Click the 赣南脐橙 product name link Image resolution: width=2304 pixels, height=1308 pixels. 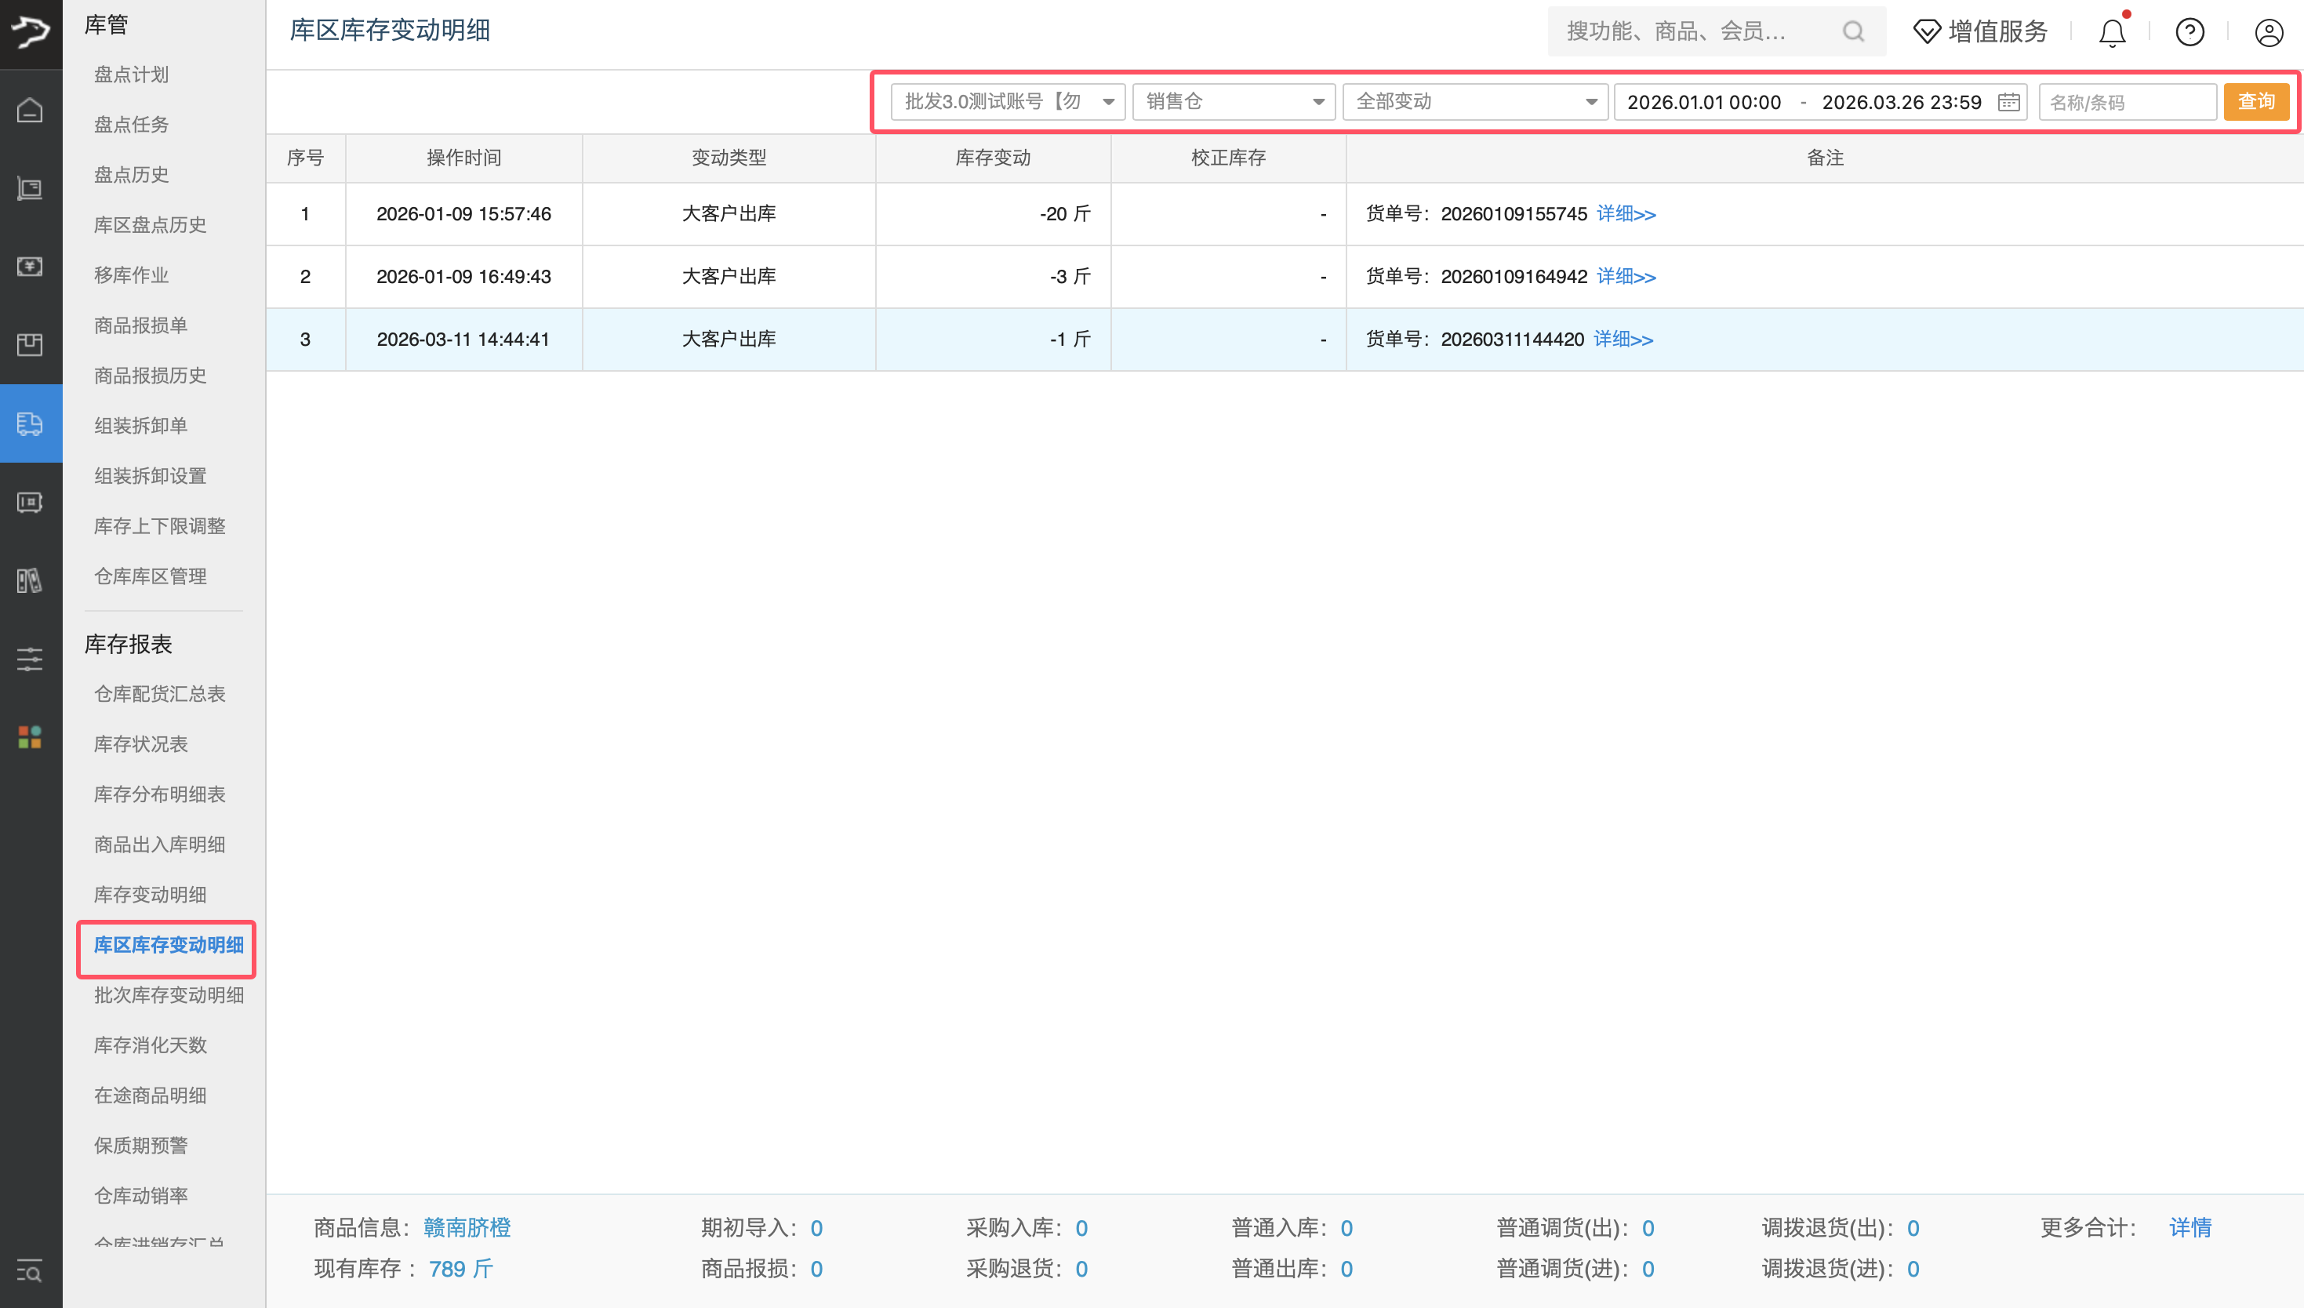coord(466,1227)
